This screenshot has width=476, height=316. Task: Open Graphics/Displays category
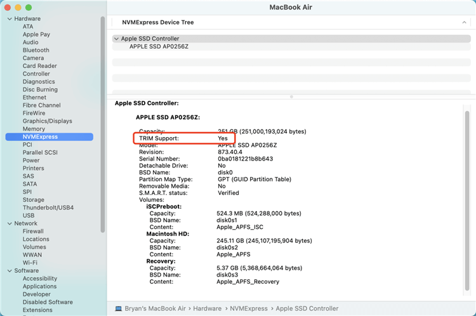(48, 121)
